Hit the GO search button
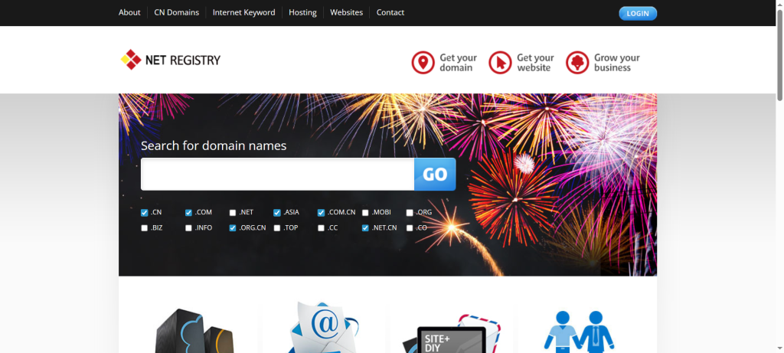This screenshot has width=784, height=353. tap(434, 175)
